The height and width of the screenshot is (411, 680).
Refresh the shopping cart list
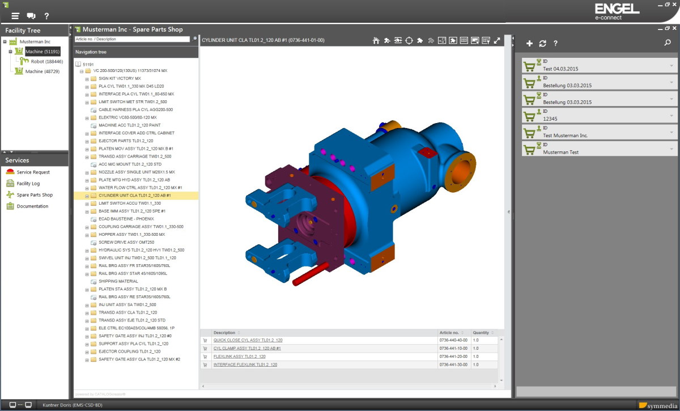click(x=542, y=43)
